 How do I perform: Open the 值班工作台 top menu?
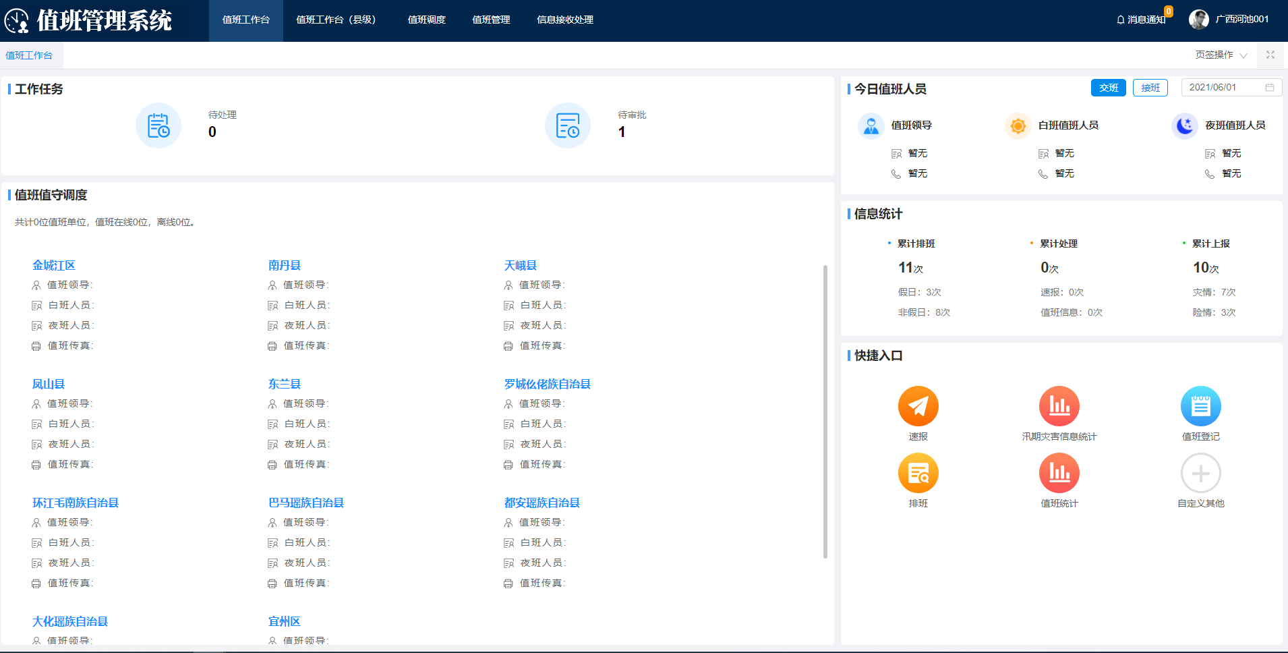(246, 20)
